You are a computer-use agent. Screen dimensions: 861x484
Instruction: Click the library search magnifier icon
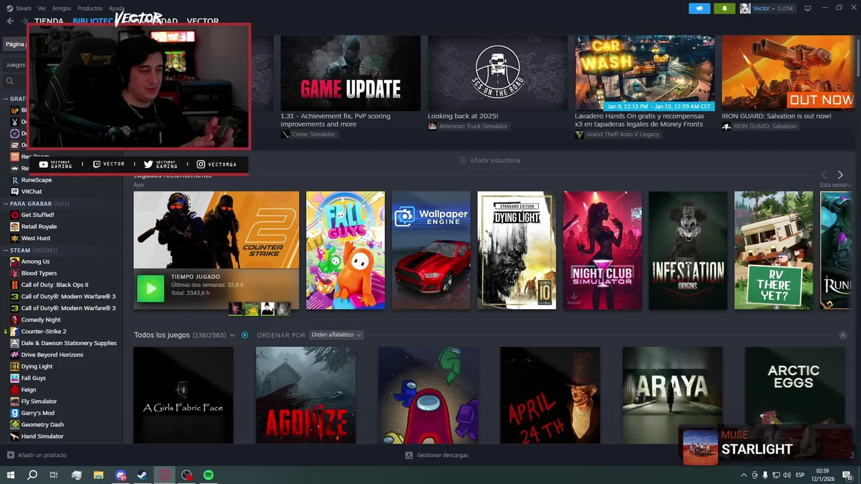pyautogui.click(x=10, y=81)
